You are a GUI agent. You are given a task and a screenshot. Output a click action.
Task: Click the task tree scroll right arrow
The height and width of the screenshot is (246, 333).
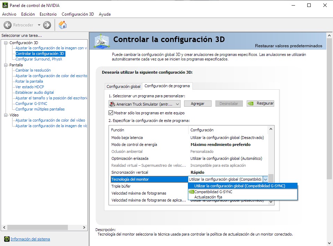(84, 227)
